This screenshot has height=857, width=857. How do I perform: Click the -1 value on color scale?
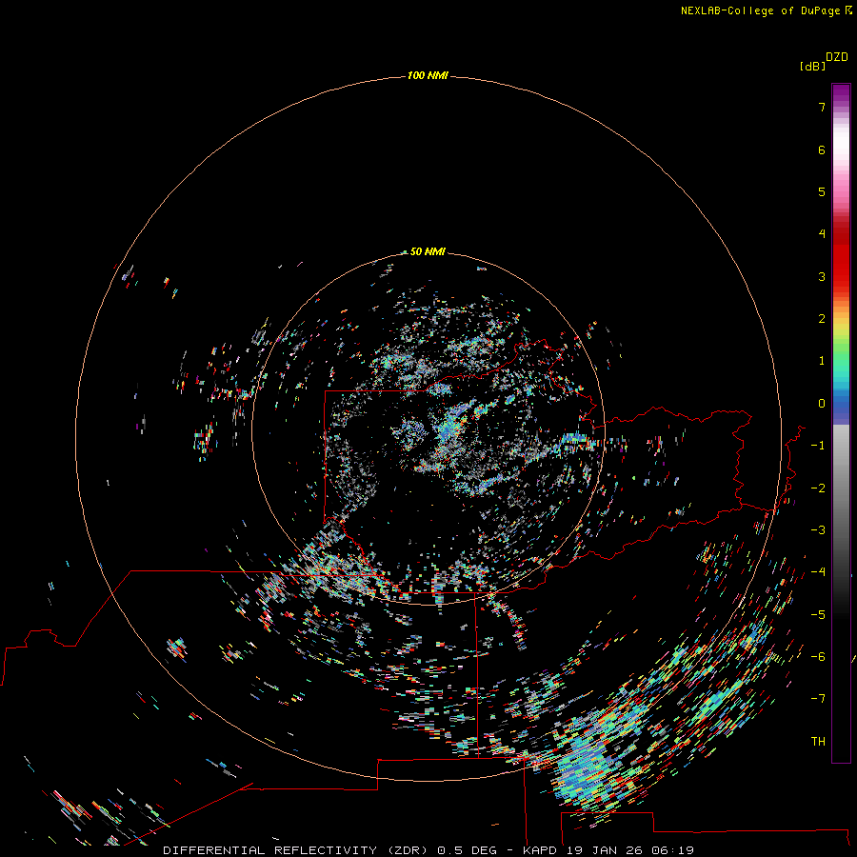click(x=818, y=446)
